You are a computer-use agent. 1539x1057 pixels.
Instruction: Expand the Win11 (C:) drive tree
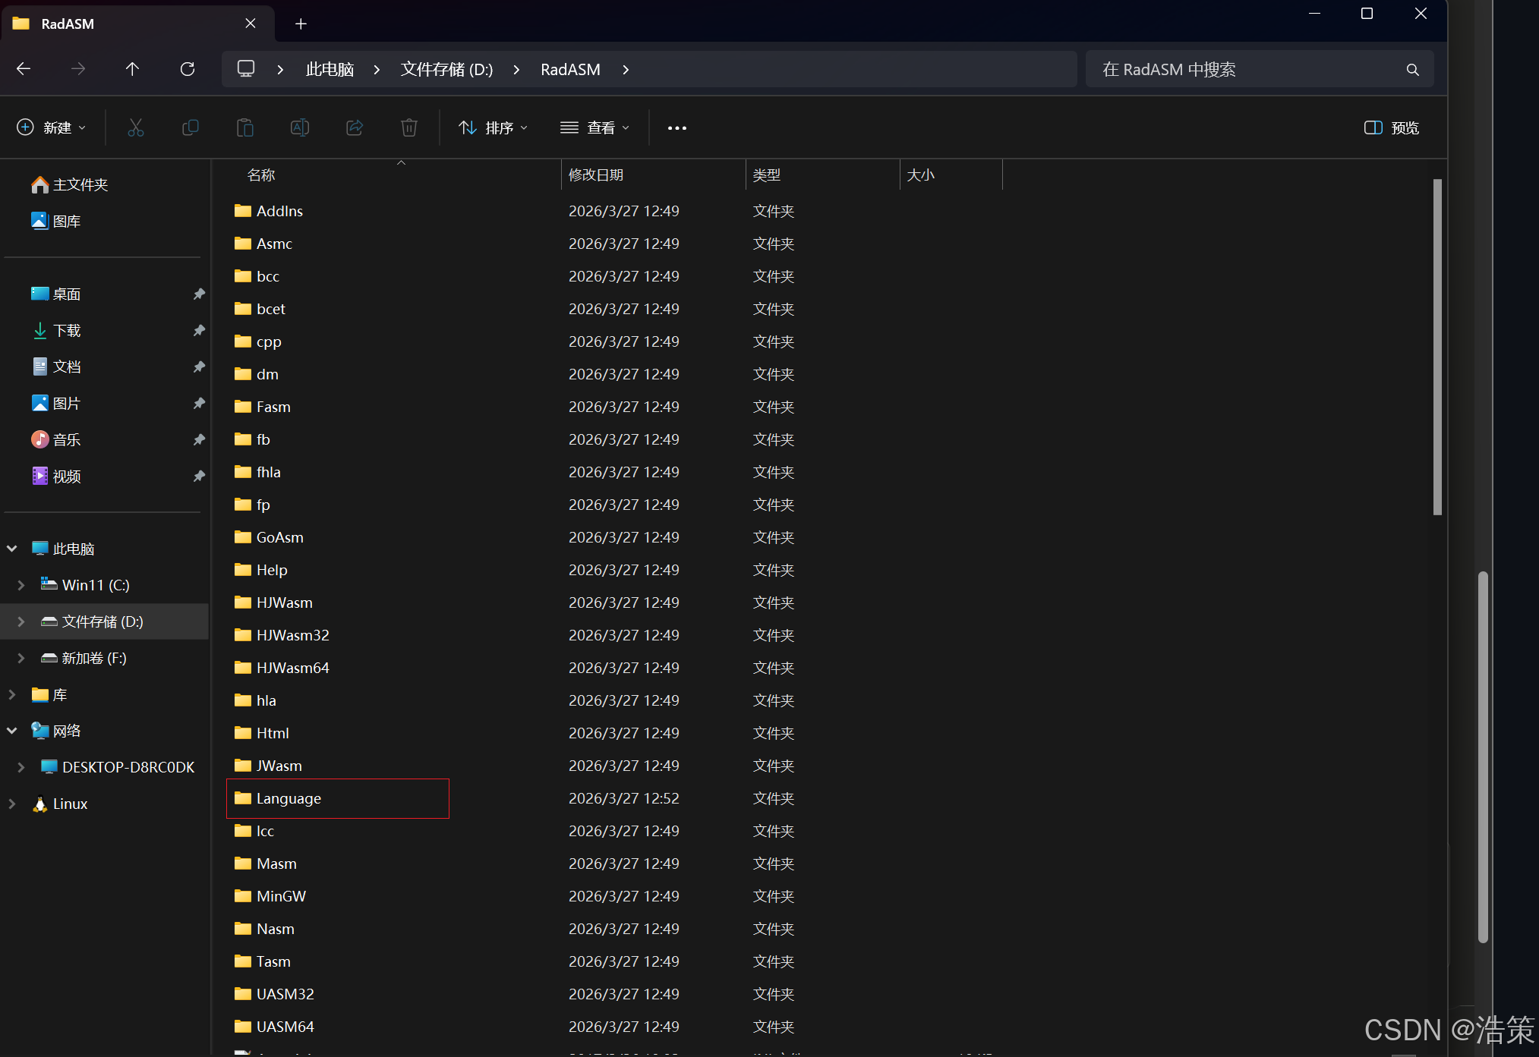tap(21, 585)
